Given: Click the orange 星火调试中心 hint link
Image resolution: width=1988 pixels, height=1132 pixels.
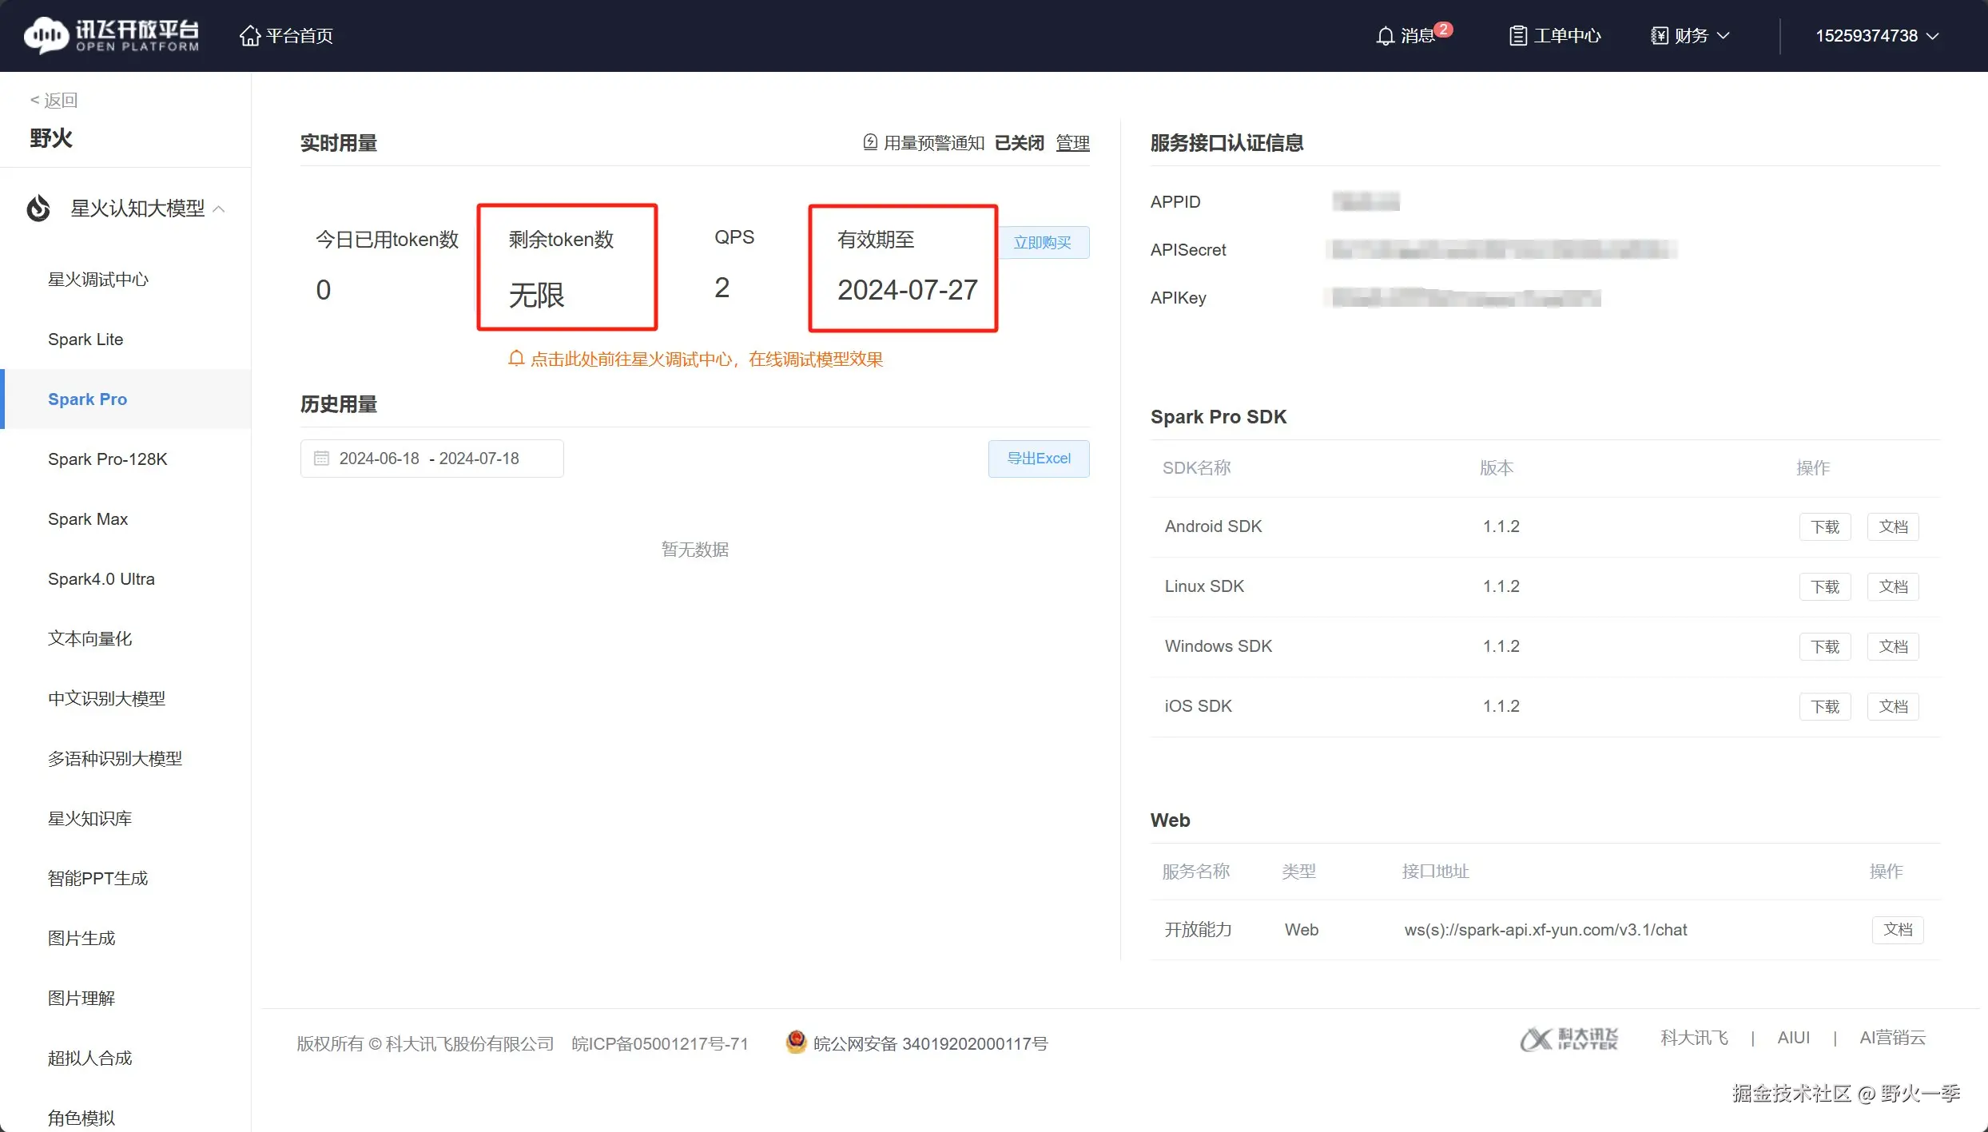Looking at the screenshot, I should click(x=707, y=359).
